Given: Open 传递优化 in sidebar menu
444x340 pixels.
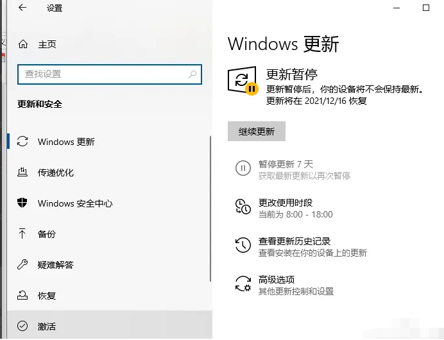Looking at the screenshot, I should pos(56,173).
